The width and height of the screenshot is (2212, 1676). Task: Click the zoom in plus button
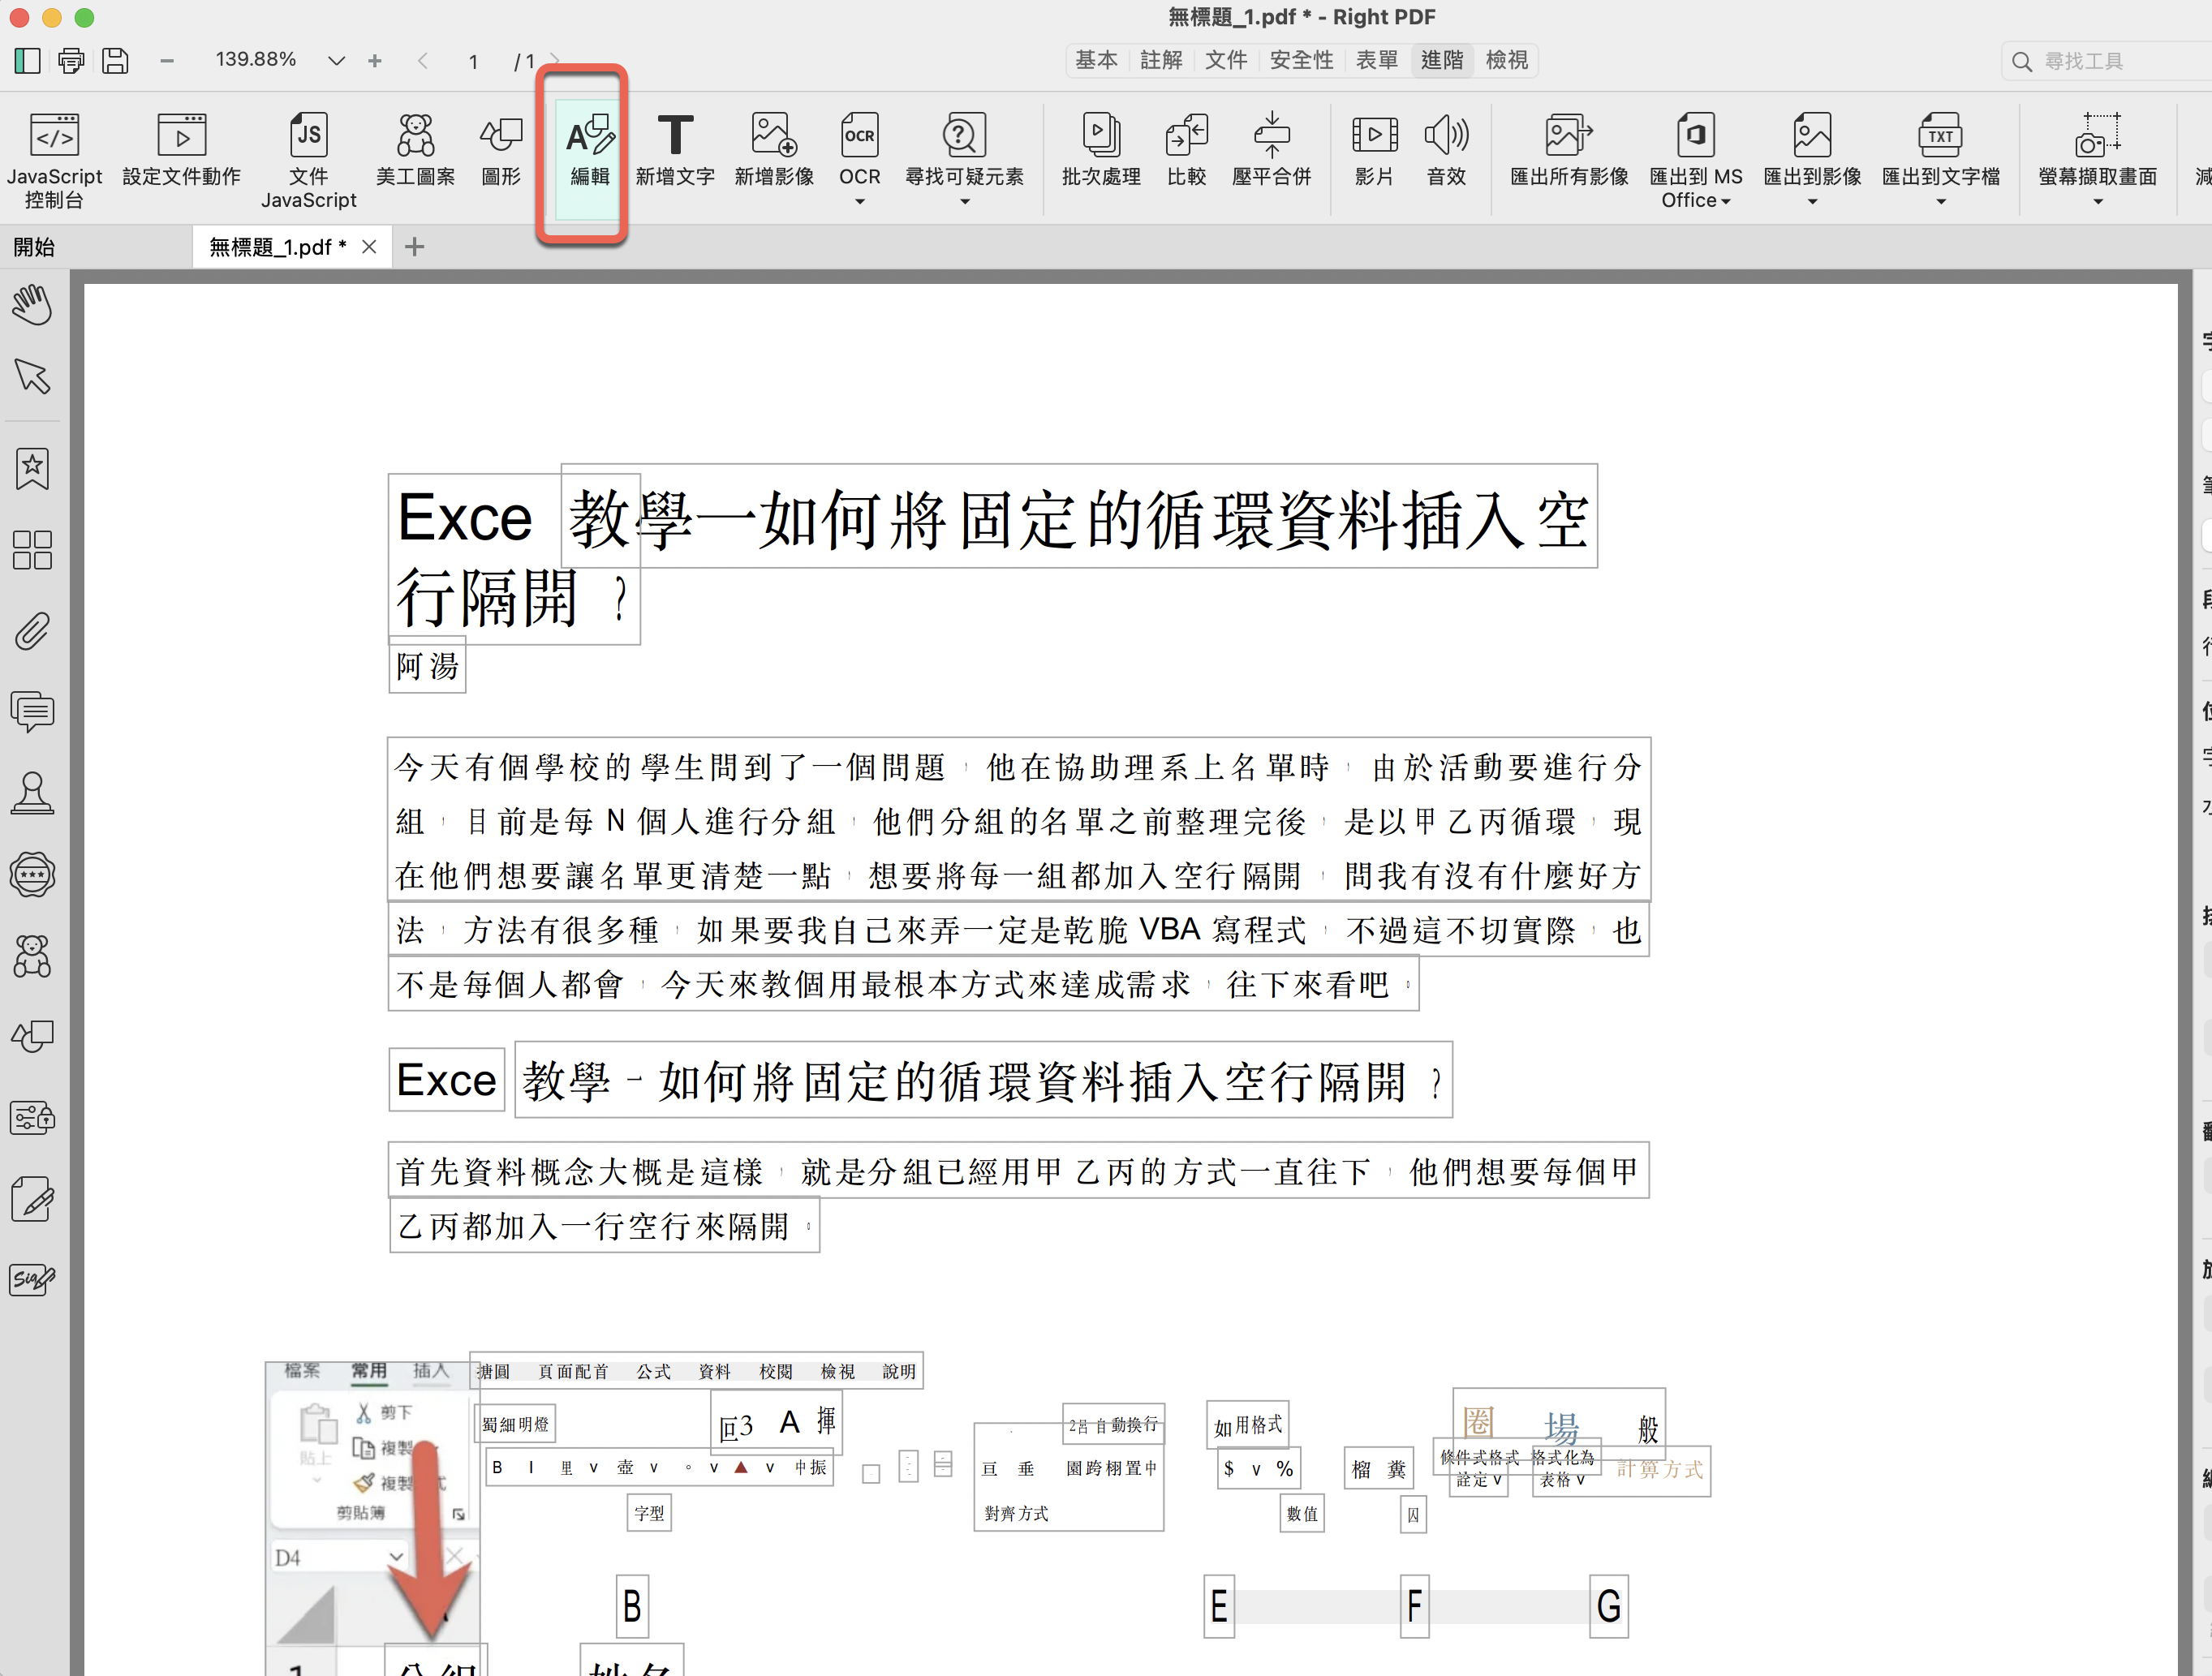[x=375, y=61]
